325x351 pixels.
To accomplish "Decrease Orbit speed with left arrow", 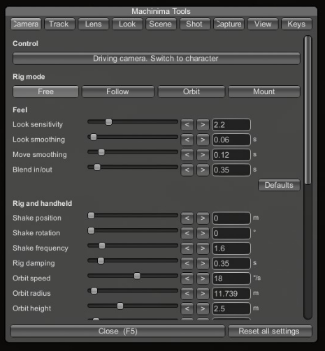I will (x=187, y=278).
